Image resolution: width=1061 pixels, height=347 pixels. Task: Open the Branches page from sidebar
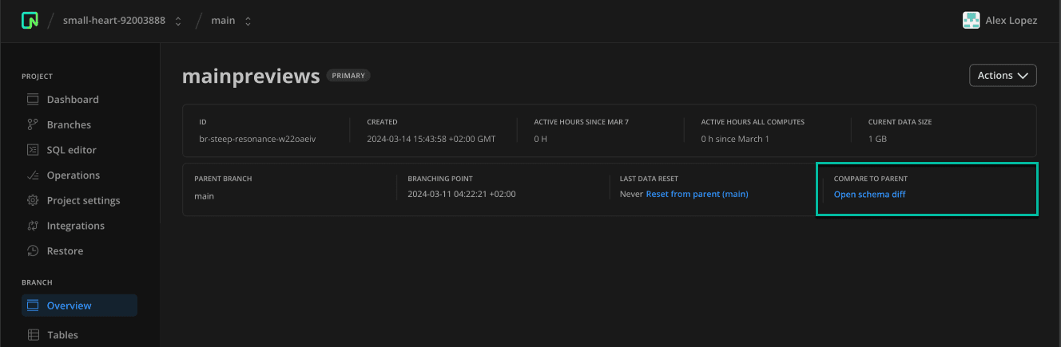pos(69,124)
